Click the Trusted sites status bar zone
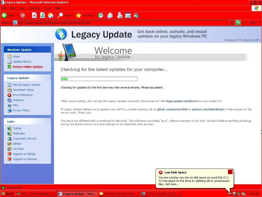The width and height of the screenshot is (262, 197). tap(12, 188)
